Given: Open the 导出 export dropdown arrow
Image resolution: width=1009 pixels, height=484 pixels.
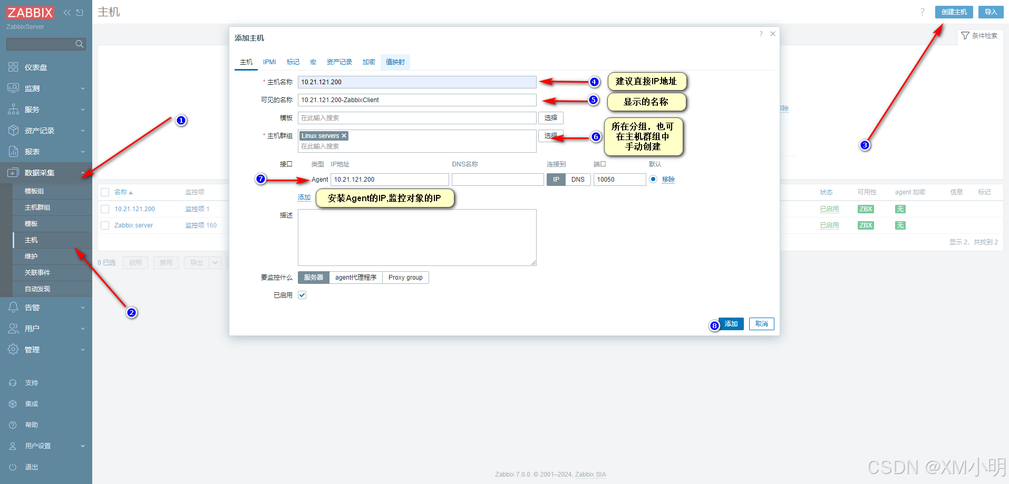Looking at the screenshot, I should pos(215,263).
